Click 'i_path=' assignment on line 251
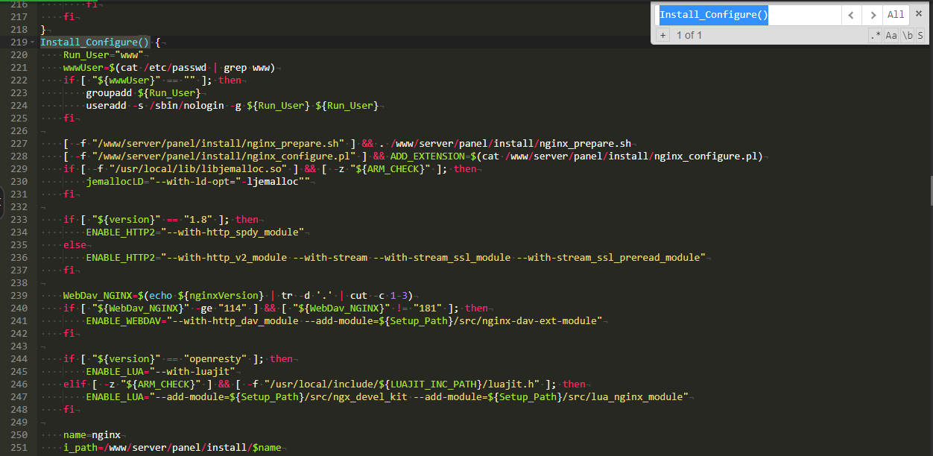This screenshot has height=456, width=933. pyautogui.click(x=83, y=448)
